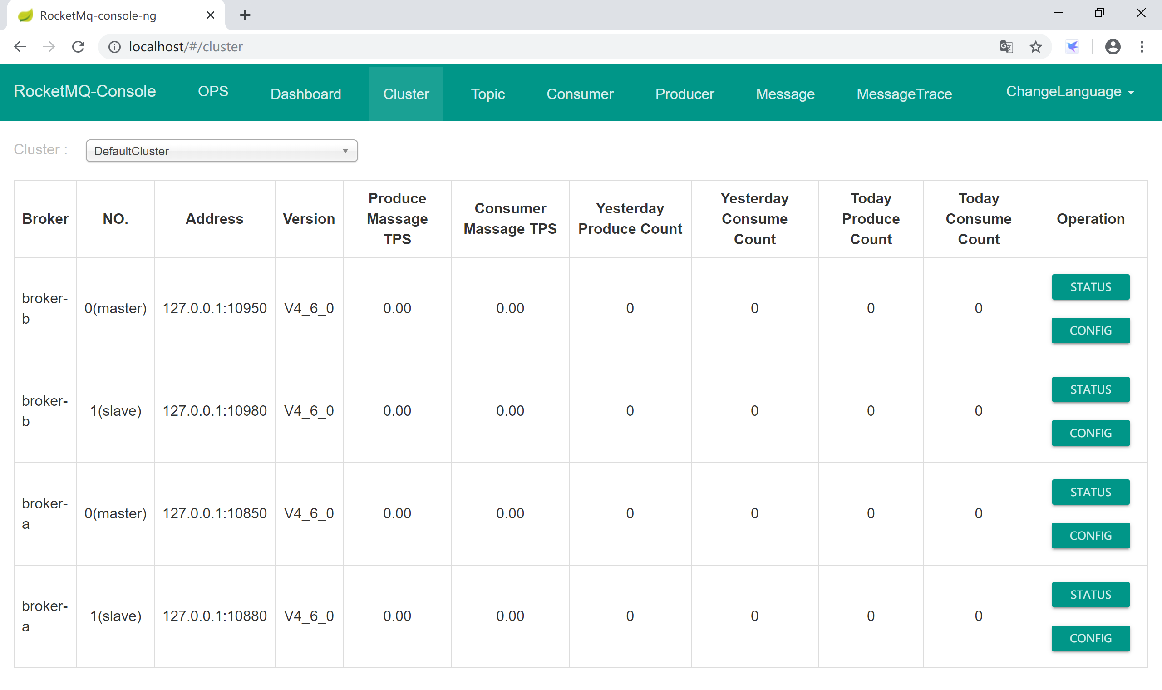Reload the page with the refresh icon
Screen dimensions: 1162x690
click(x=78, y=46)
